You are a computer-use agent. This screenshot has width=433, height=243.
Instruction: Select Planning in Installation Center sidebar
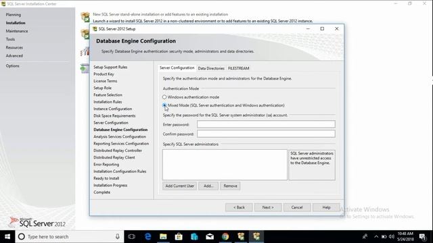coord(14,15)
